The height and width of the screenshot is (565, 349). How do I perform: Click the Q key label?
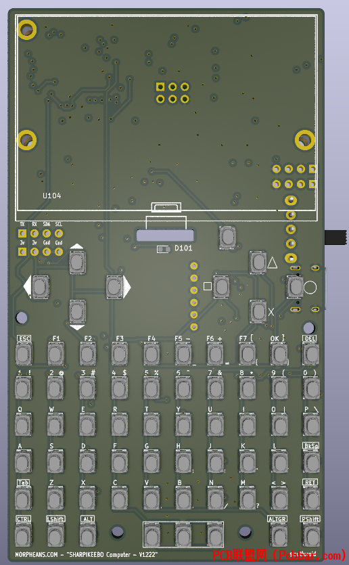[20, 409]
